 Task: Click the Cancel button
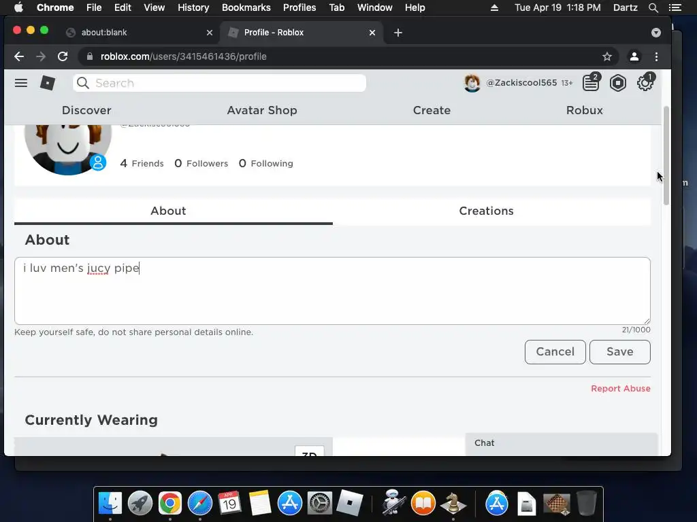click(555, 352)
